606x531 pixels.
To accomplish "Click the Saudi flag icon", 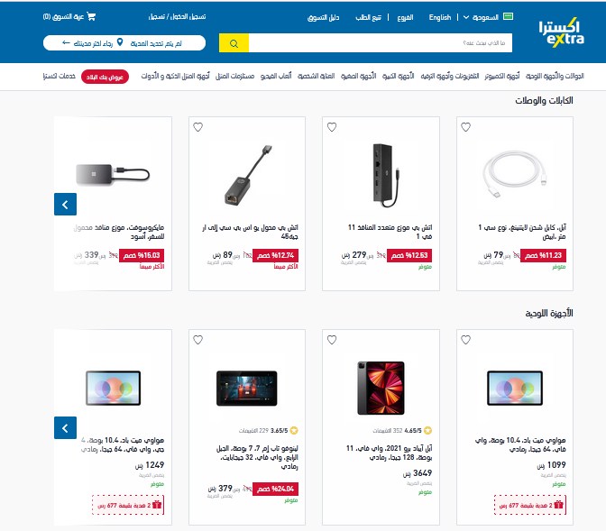I will [x=509, y=16].
